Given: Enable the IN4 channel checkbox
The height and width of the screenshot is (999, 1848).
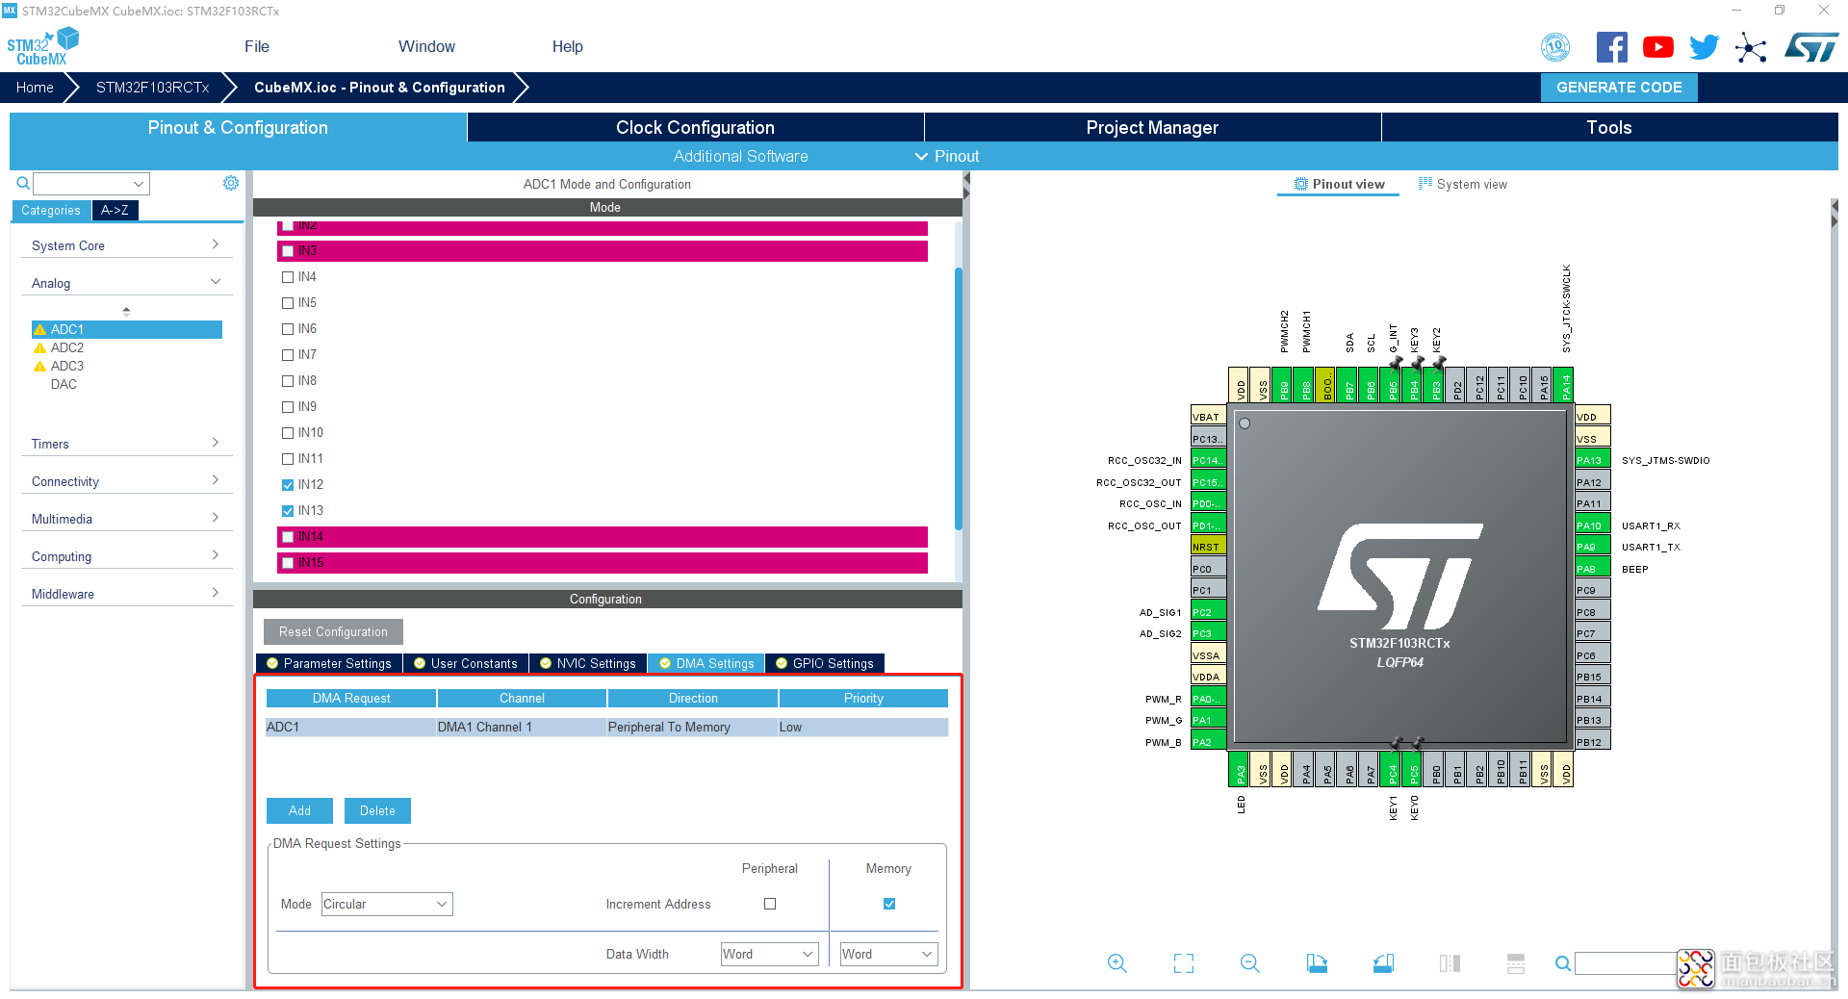Looking at the screenshot, I should (x=288, y=277).
